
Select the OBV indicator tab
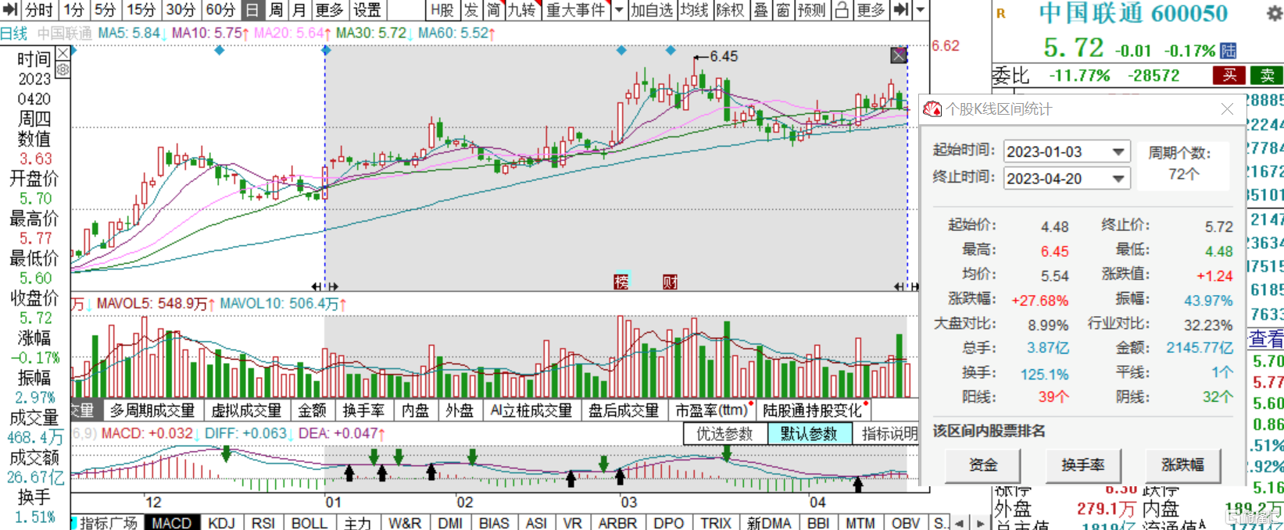(x=905, y=522)
